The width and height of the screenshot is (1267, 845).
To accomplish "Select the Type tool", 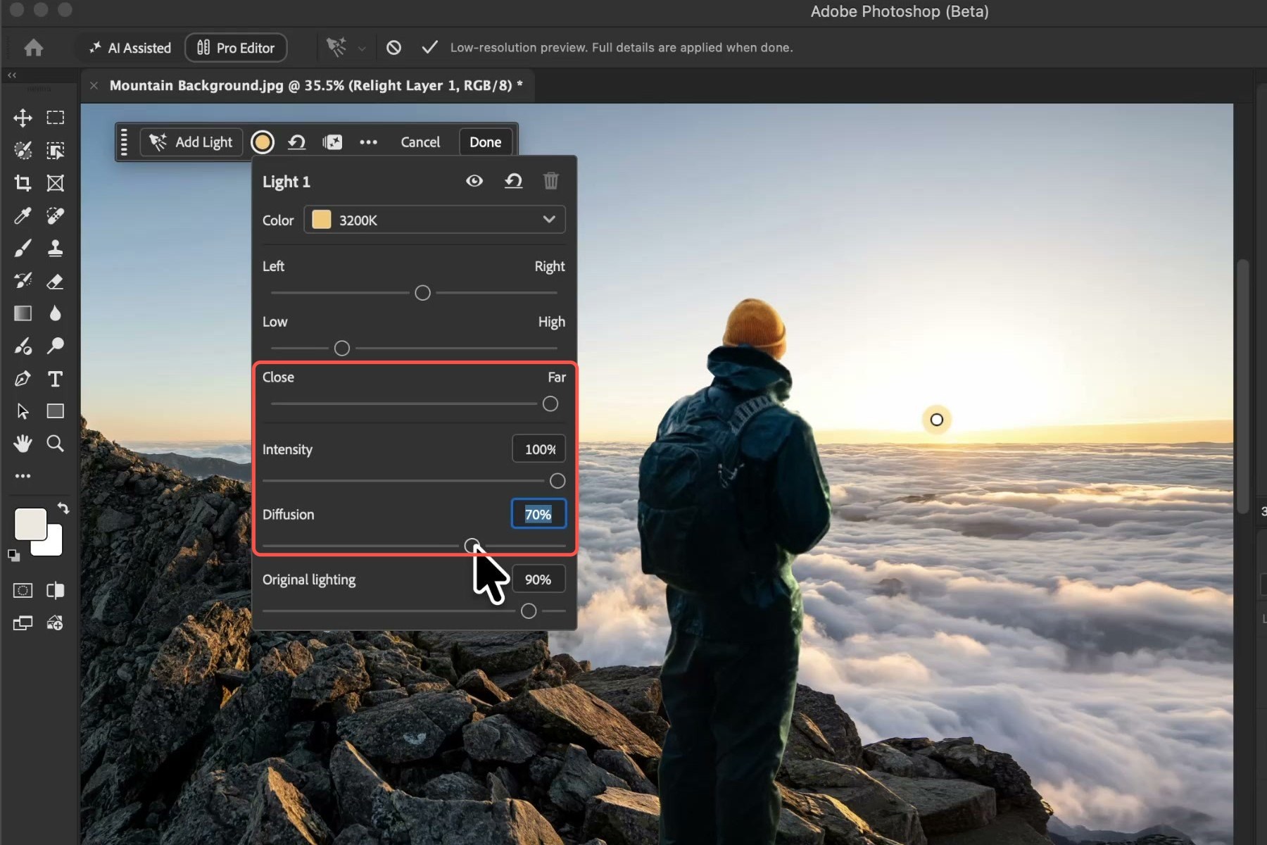I will (55, 379).
